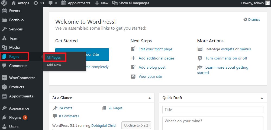The height and width of the screenshot is (130, 271).
Task: Click the Team person icon
Action: click(4, 38)
